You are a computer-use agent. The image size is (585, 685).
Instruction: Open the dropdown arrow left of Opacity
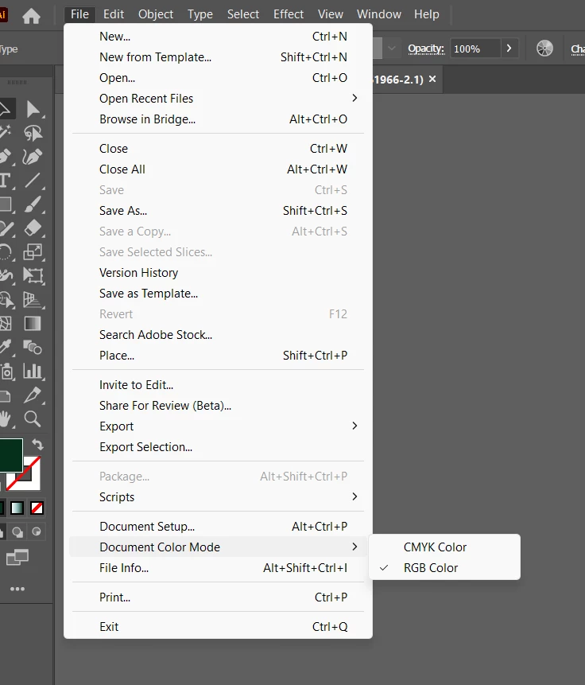coord(392,49)
